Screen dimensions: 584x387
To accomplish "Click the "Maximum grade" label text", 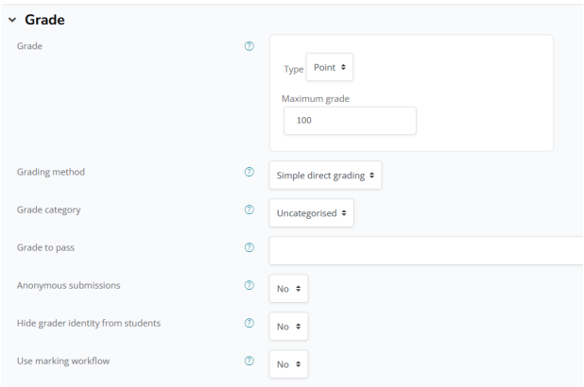I will tap(318, 98).
